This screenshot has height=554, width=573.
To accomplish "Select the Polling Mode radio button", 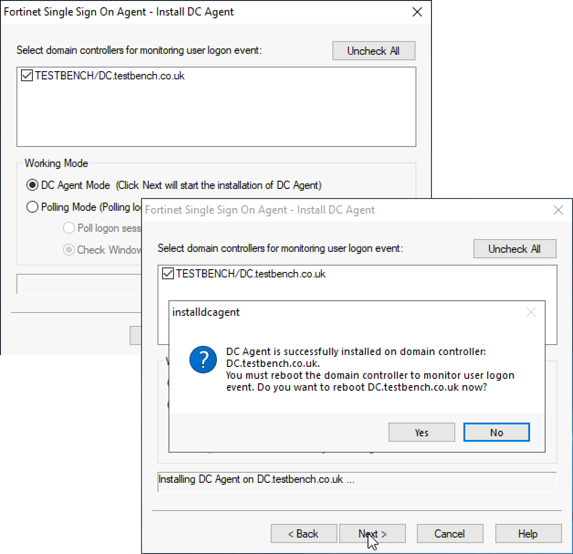I will click(x=32, y=207).
